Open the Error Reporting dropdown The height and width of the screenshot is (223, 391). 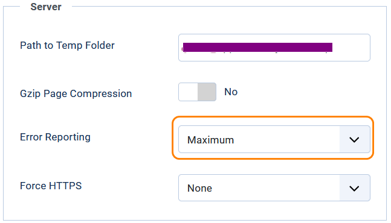click(274, 139)
